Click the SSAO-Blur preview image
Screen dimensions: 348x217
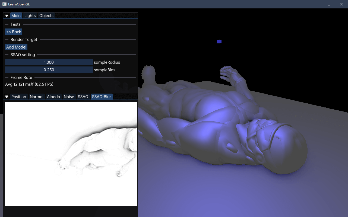click(x=71, y=154)
